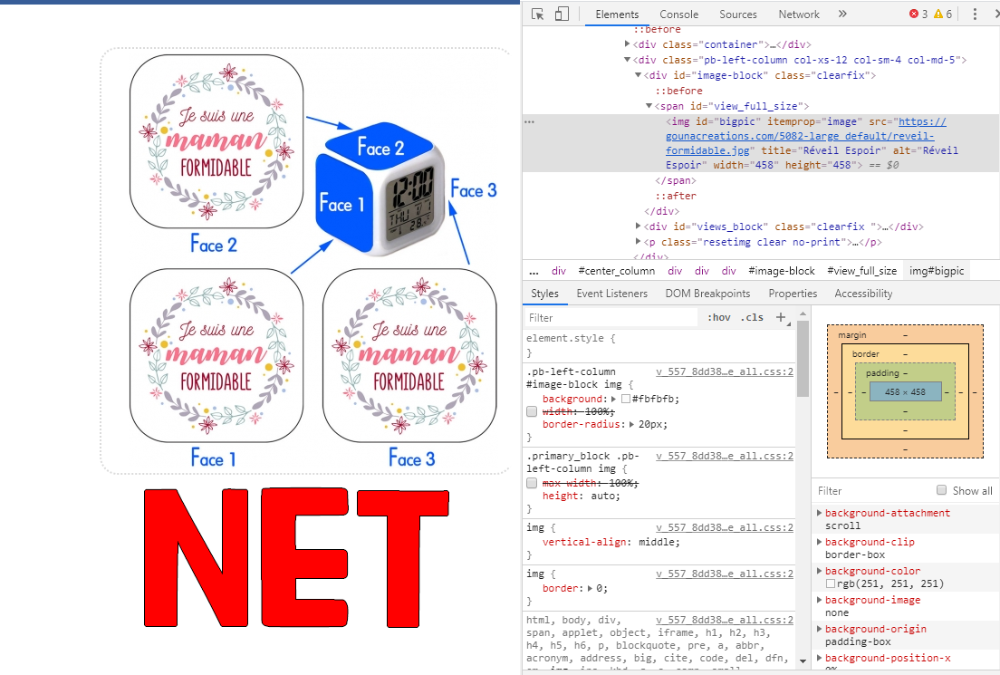The image size is (1000, 675).
Task: Click the Styles pane scrollbar thumb
Action: (x=803, y=359)
